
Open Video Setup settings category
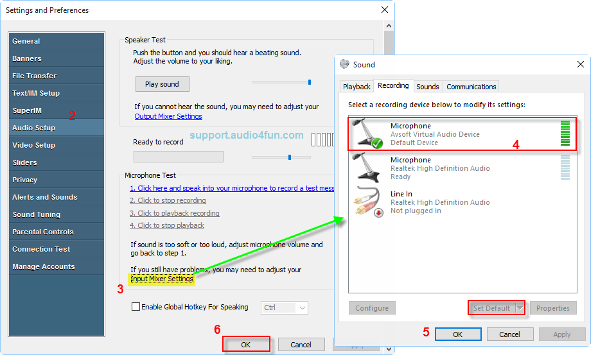[x=34, y=145]
